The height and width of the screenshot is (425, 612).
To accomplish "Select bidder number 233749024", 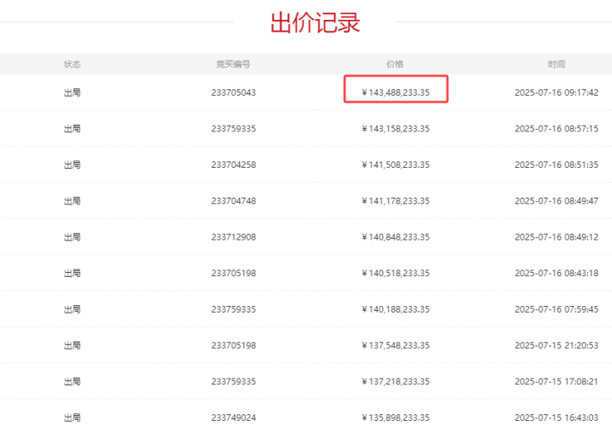I will click(x=233, y=416).
